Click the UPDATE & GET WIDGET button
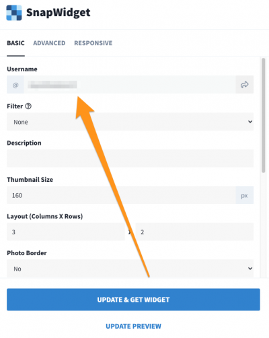 click(133, 300)
